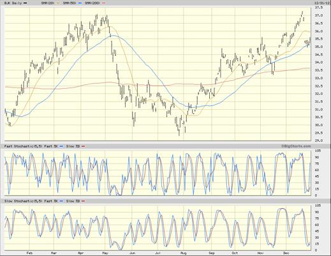
Task: Click the Fast %K blue swatch in Fast Stochastic header
Action: coord(61,146)
